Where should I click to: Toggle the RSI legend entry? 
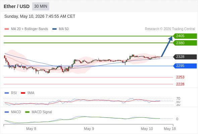11,93
